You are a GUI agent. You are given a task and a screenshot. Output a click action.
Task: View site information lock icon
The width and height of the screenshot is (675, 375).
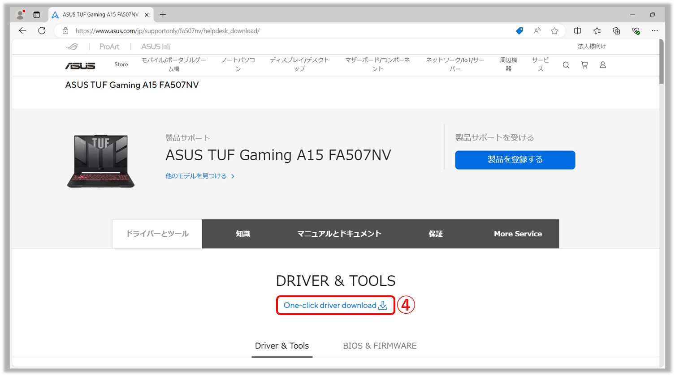tap(65, 31)
